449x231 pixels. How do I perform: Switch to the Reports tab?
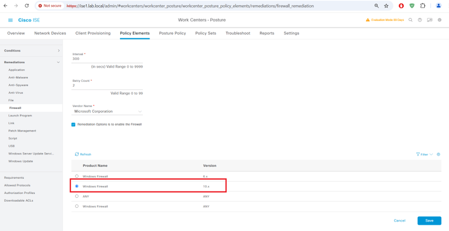[x=267, y=33]
